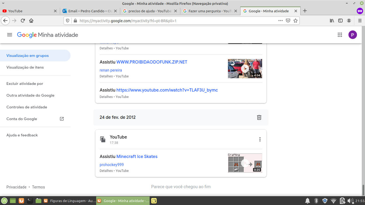
Task: Close the YouTube tab
Action: tap(55, 11)
